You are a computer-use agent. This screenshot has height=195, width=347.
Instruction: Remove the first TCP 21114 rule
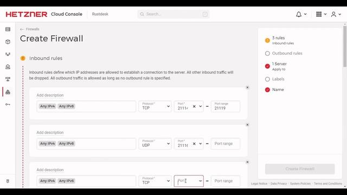pos(247,88)
